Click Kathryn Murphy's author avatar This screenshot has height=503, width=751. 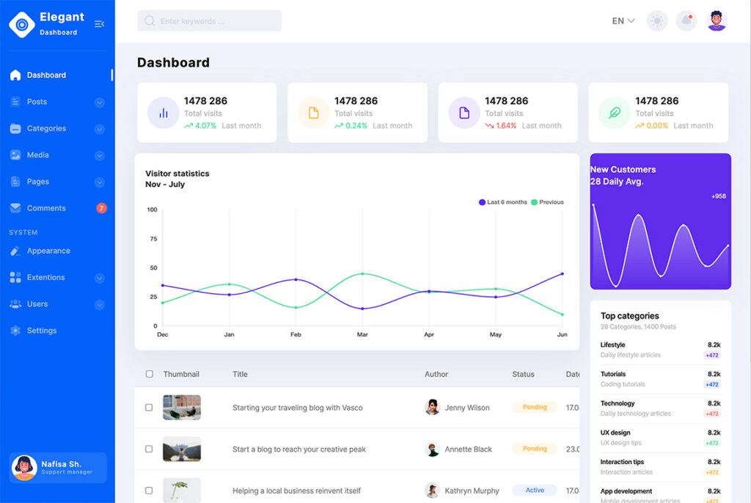[x=432, y=491]
